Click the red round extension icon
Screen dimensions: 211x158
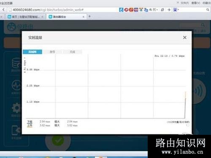tap(126, 10)
